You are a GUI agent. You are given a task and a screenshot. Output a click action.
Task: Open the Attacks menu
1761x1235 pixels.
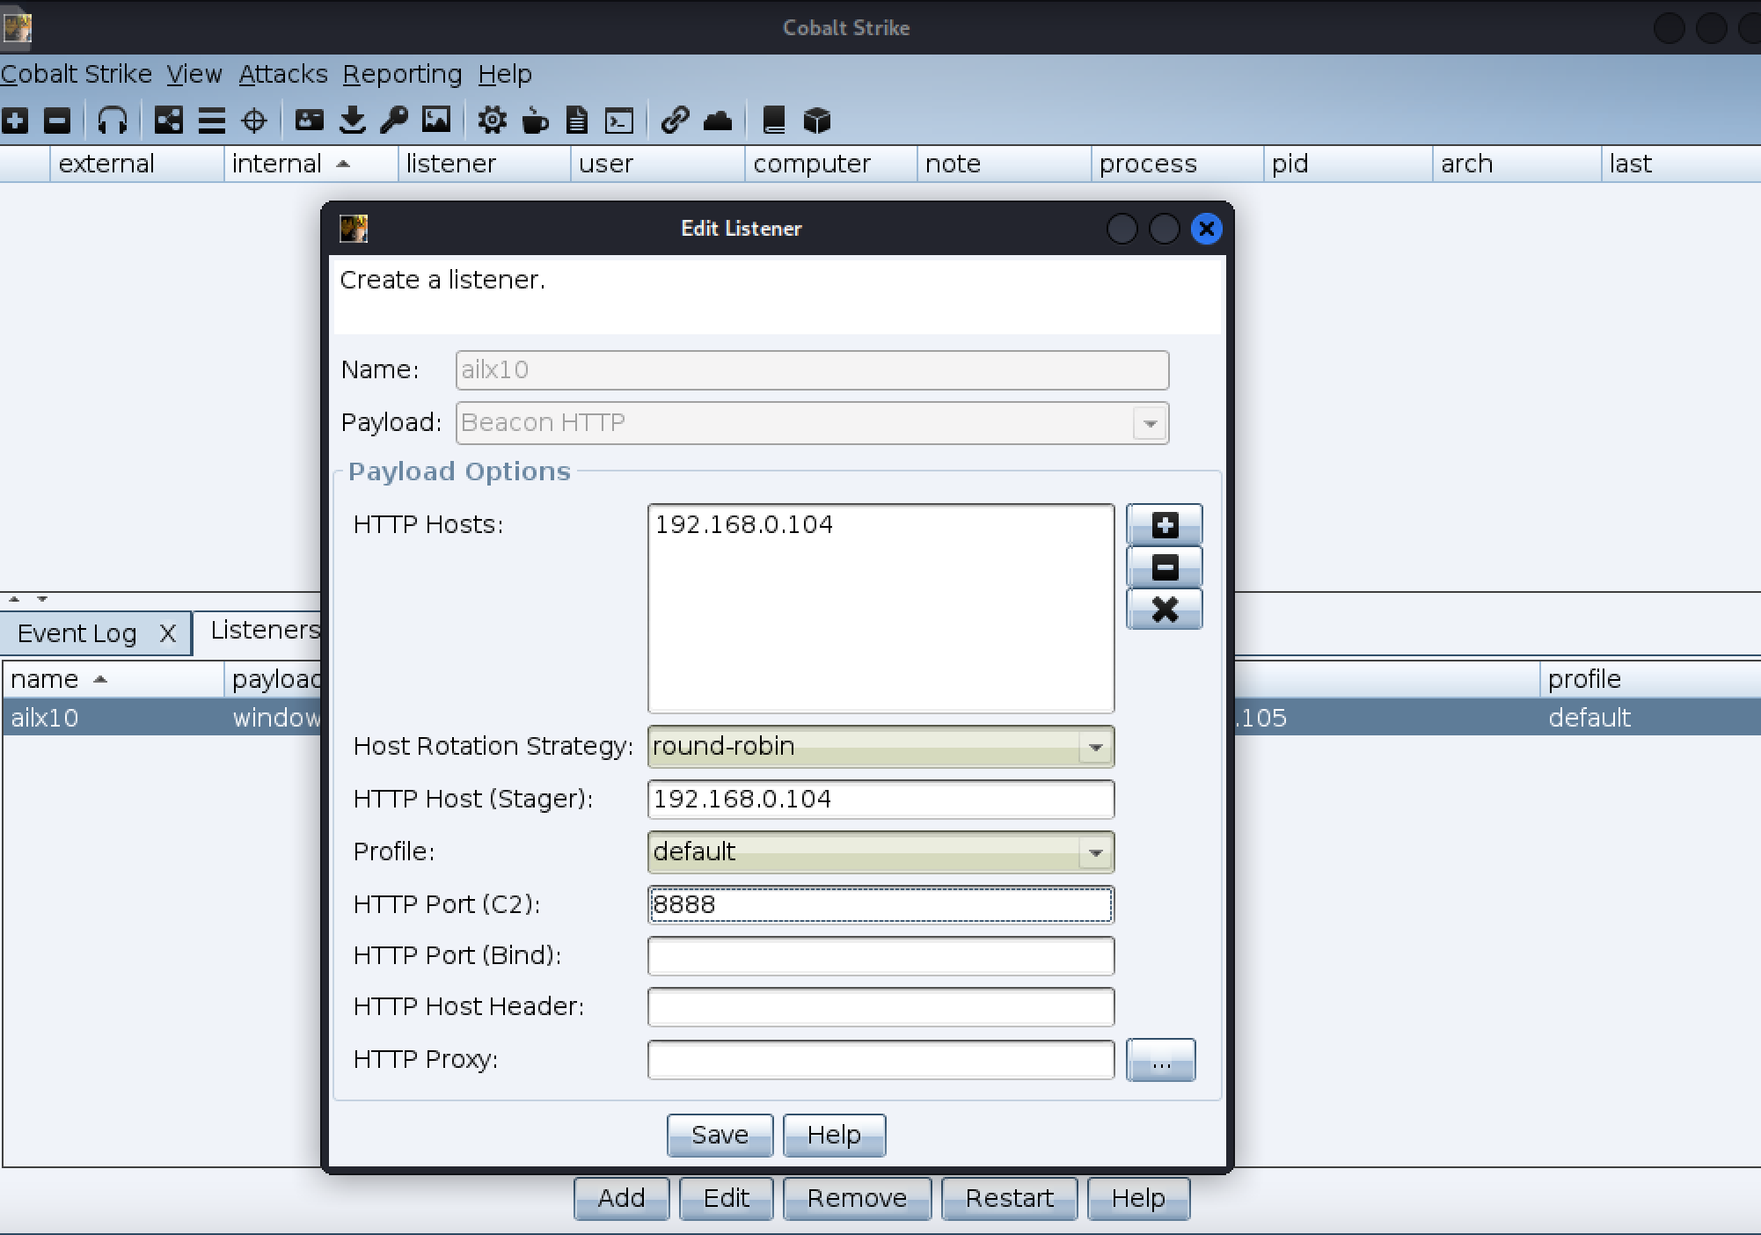pyautogui.click(x=282, y=74)
